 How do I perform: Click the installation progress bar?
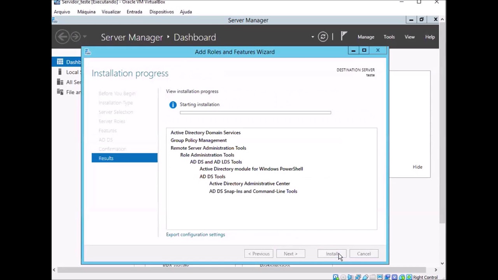[255, 113]
